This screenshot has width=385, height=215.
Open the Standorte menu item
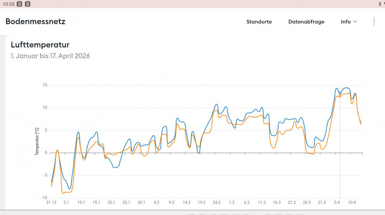pyautogui.click(x=259, y=22)
